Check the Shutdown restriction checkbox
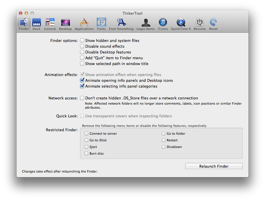This screenshot has width=265, height=200. tap(164, 147)
